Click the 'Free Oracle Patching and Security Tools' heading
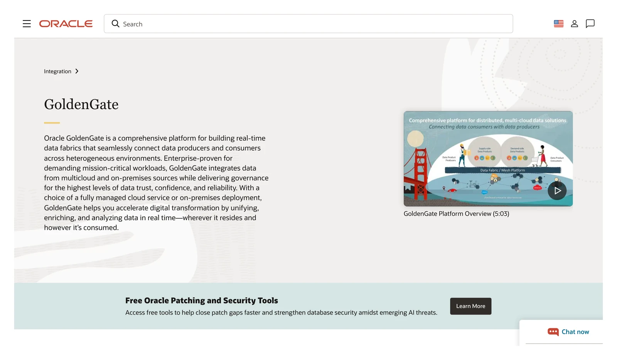The width and height of the screenshot is (617, 360). (x=202, y=301)
